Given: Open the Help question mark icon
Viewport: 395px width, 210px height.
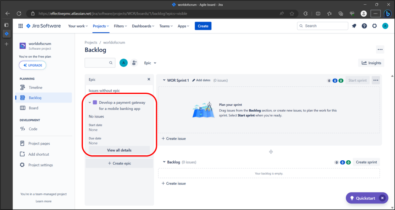Looking at the screenshot, I should pos(364,26).
